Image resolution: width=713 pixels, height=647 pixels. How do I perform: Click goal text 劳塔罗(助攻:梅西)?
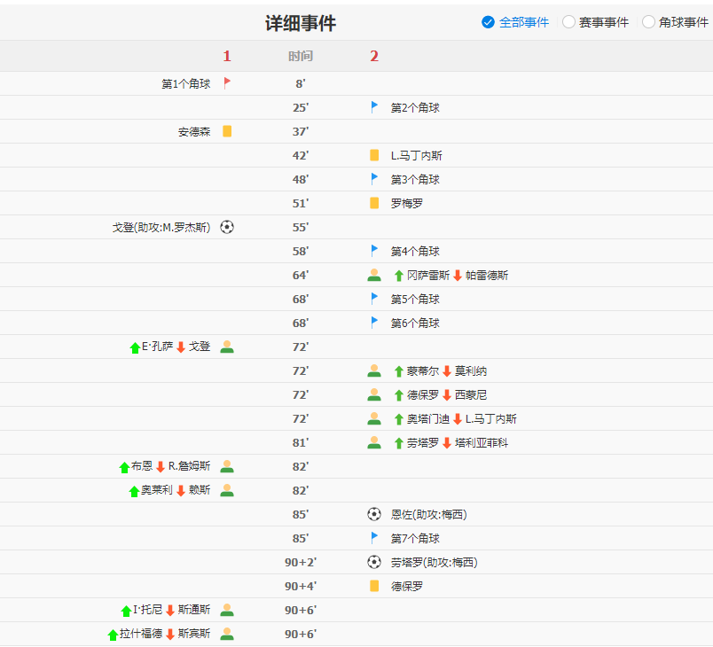[435, 563]
